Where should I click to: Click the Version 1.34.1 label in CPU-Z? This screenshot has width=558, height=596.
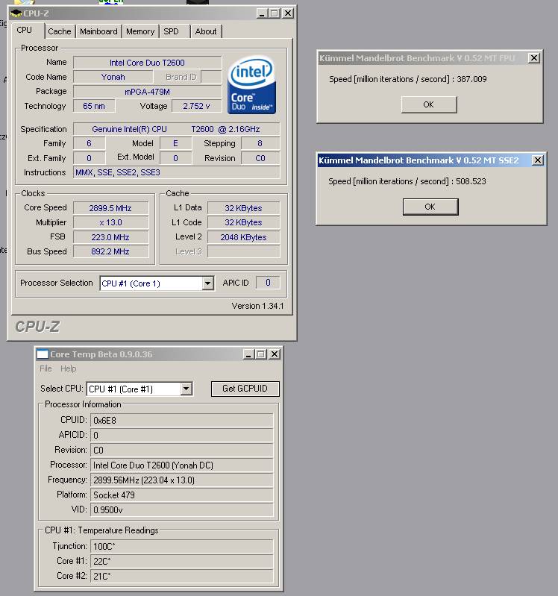(257, 306)
